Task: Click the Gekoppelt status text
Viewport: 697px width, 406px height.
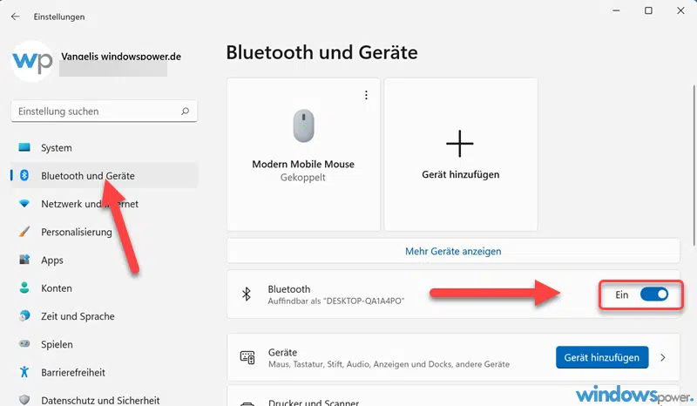Action: [x=302, y=178]
